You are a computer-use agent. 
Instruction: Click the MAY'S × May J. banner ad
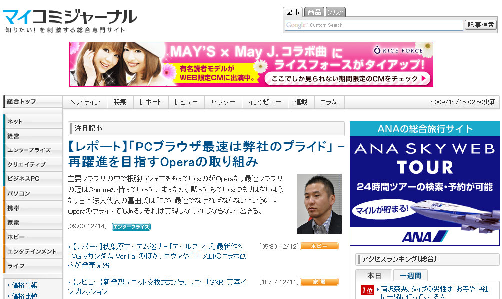click(251, 64)
